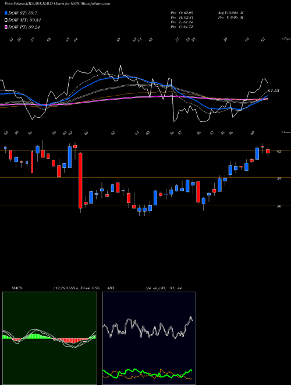291x385 pixels.
Task: Click the magenta DOW PT legend swatch
Action: click(6, 27)
